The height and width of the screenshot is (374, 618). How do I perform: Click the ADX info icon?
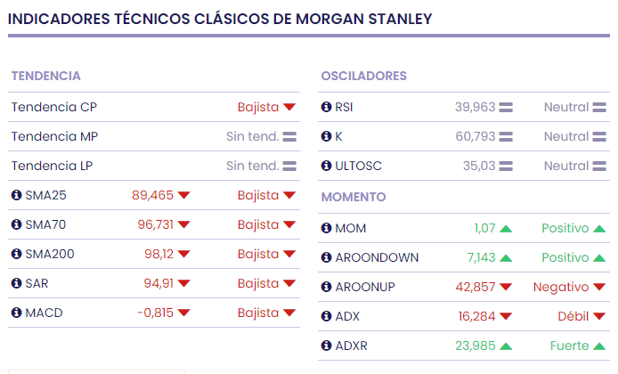pos(327,317)
